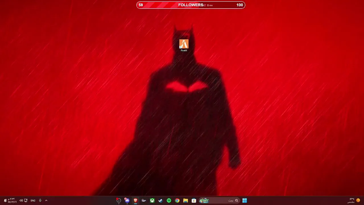Open Microsoft Store from the taskbar
Screen dimensions: 364x205
tap(194, 200)
